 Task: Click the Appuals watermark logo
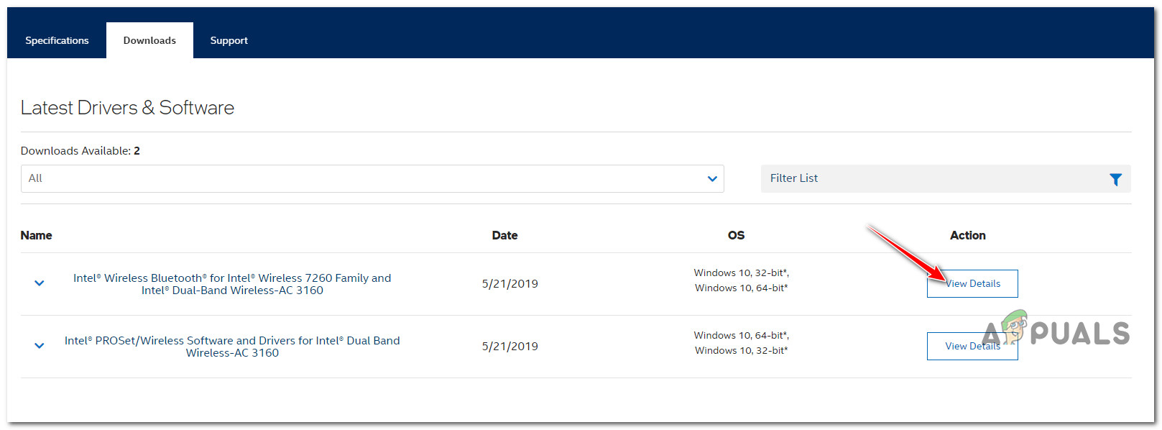pos(1056,332)
